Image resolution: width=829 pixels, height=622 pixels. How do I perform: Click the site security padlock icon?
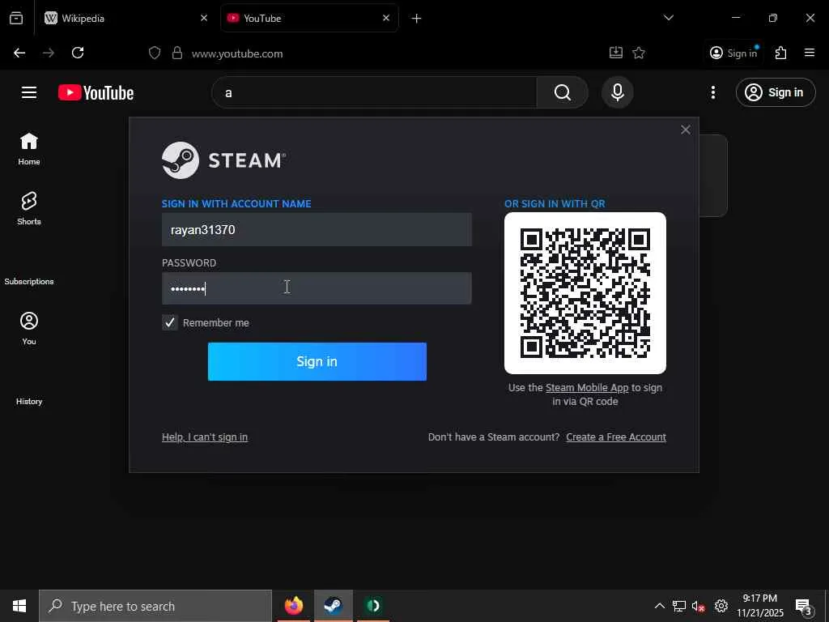(x=177, y=53)
